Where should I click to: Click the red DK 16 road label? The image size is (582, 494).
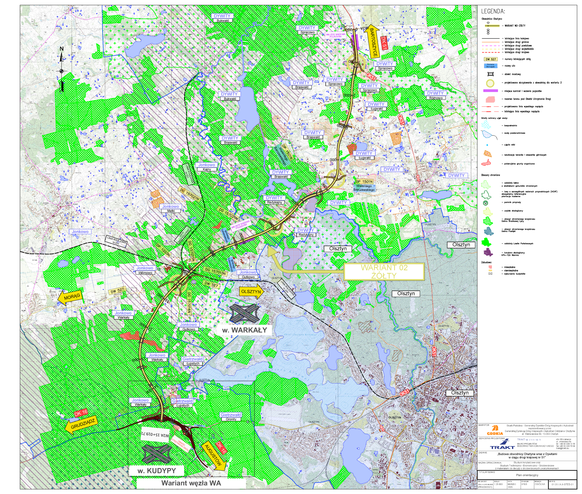[x=81, y=412]
